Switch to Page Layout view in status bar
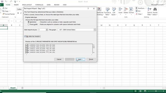166x93 pixels. pos(140,91)
